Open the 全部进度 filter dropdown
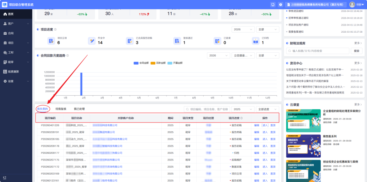 [x=267, y=109]
